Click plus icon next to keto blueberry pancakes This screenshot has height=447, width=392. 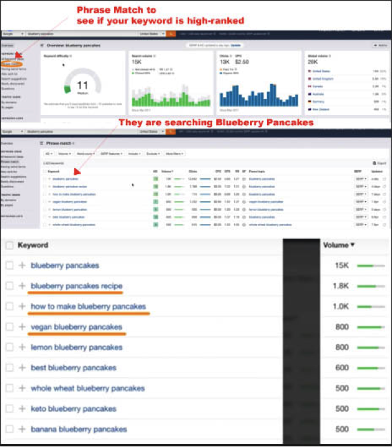(22, 408)
